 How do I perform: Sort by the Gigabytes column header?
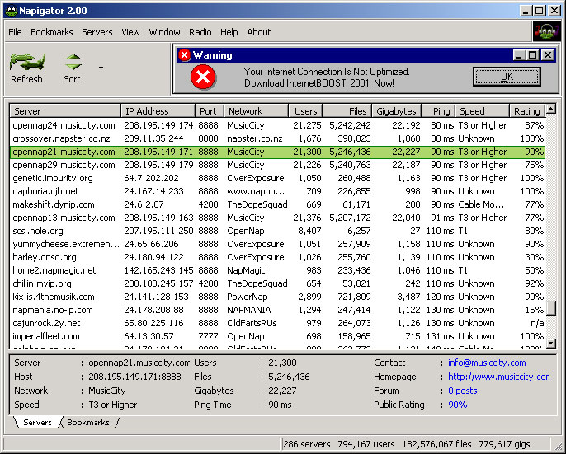point(396,111)
